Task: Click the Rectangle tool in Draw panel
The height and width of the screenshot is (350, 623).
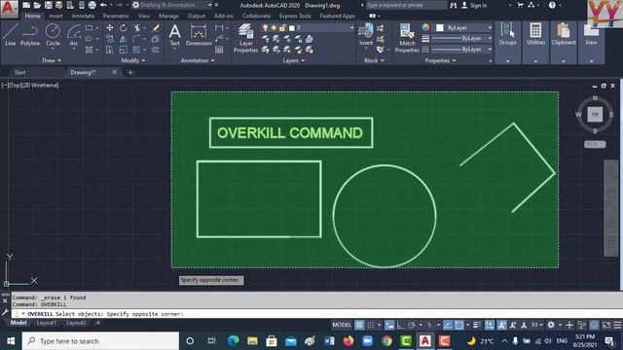Action: pyautogui.click(x=89, y=28)
